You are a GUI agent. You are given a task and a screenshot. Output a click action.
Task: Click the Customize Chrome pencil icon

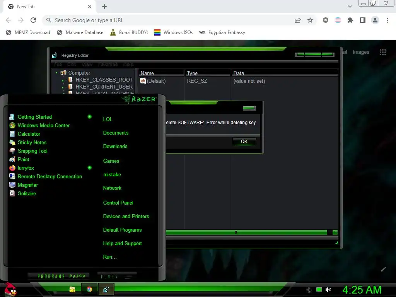tap(383, 269)
